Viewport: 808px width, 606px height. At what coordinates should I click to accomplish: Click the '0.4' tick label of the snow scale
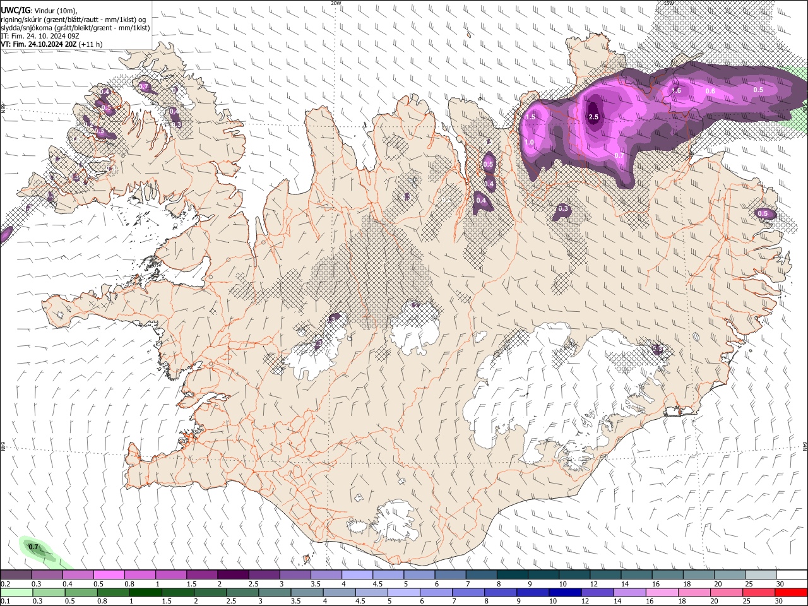(68, 584)
